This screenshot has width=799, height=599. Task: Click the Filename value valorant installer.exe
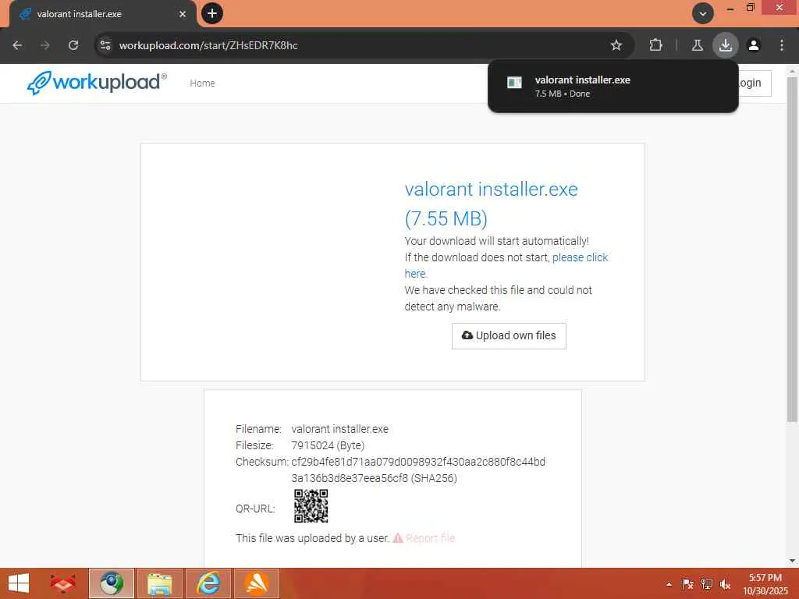pyautogui.click(x=340, y=430)
